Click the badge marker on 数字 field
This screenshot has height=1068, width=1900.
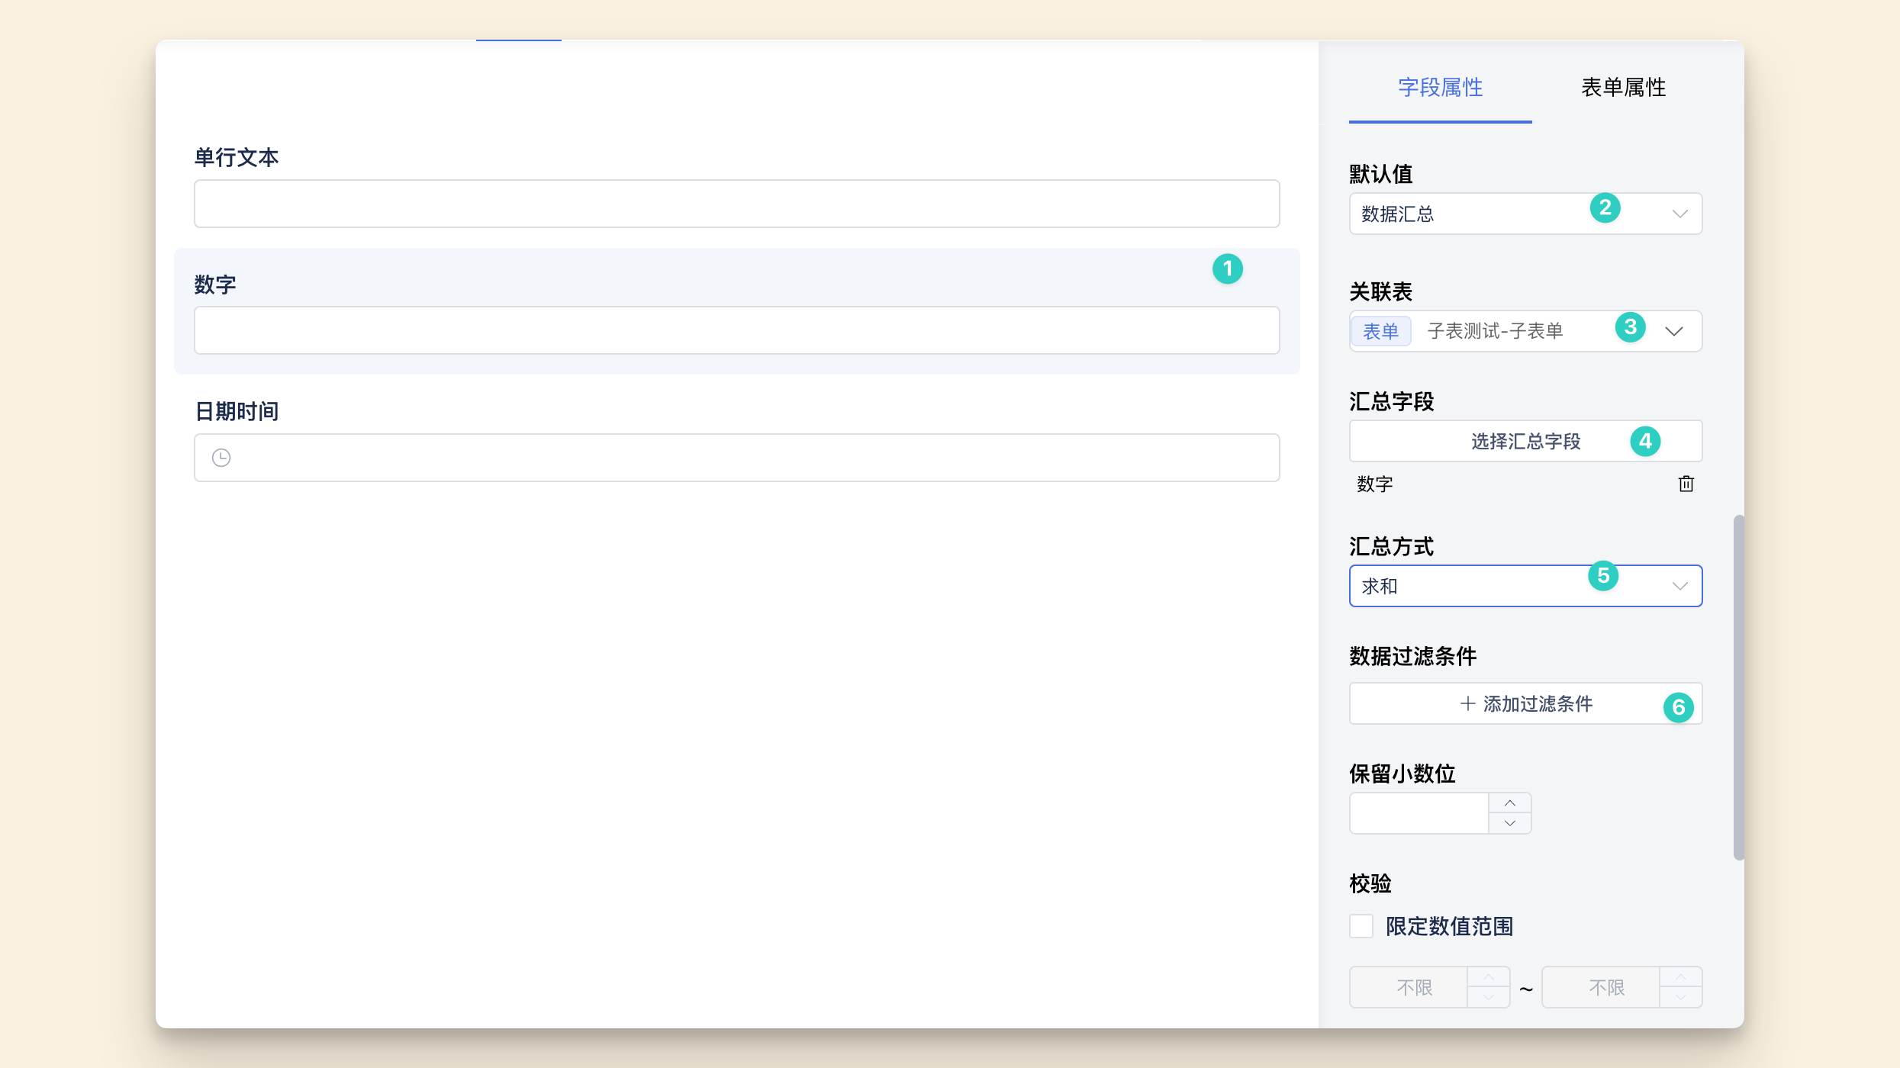1228,269
